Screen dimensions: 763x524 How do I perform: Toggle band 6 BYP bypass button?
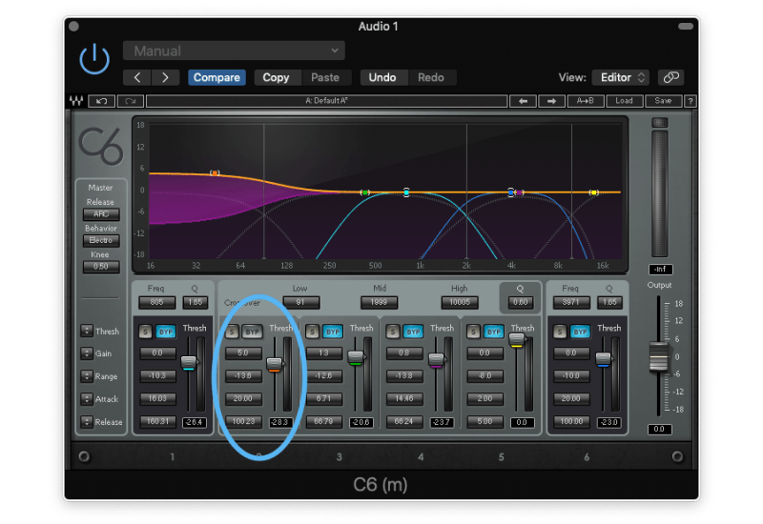point(580,332)
